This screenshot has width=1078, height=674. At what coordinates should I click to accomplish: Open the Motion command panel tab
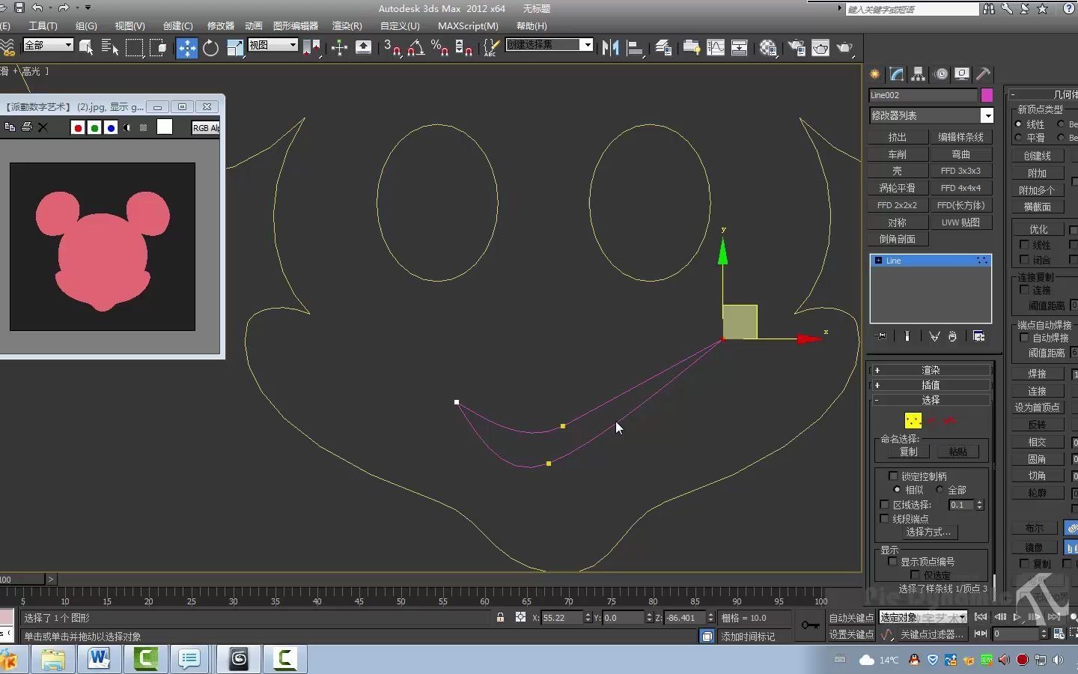click(x=941, y=74)
